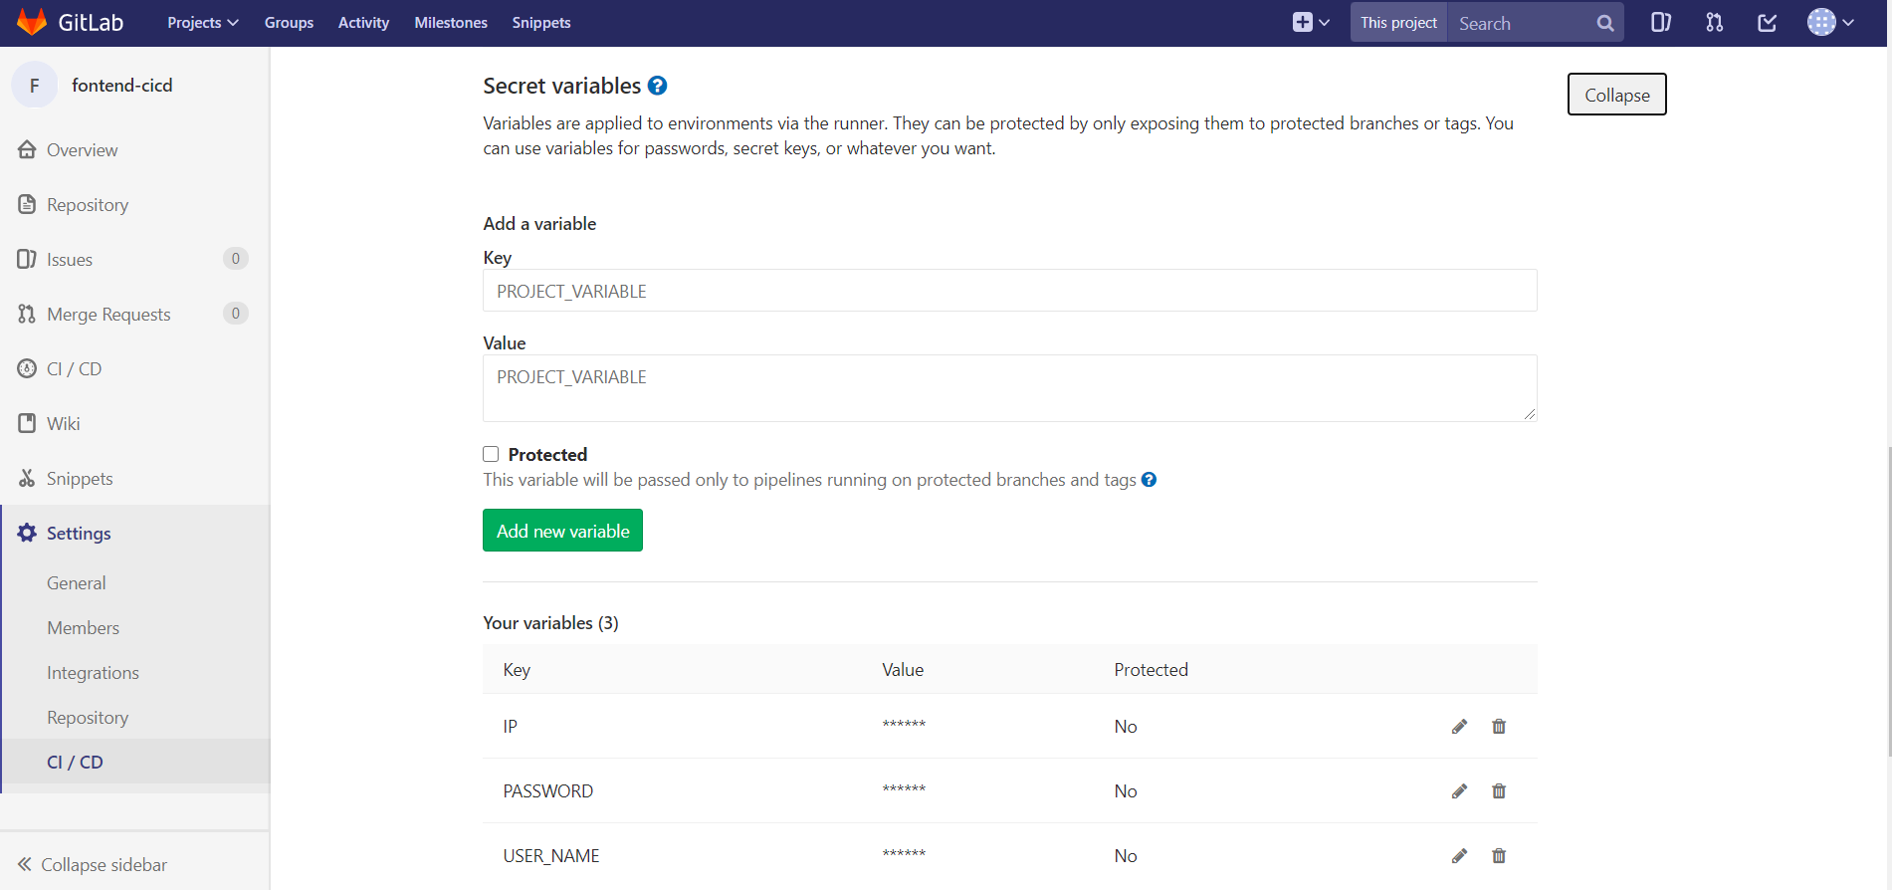1892x890 pixels.
Task: Click the page vertical scrollbar
Action: (1889, 601)
